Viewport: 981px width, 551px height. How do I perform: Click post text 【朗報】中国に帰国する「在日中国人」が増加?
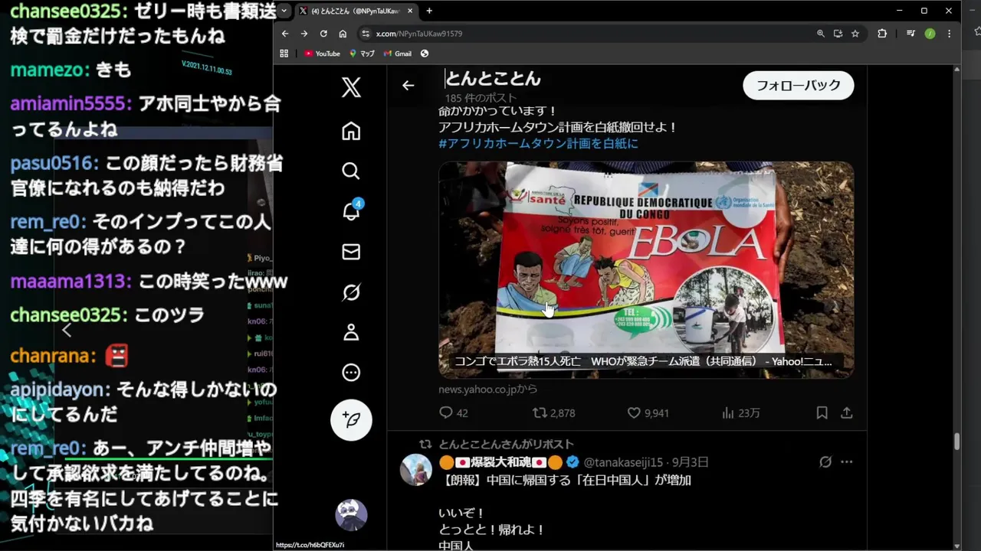[x=565, y=481]
